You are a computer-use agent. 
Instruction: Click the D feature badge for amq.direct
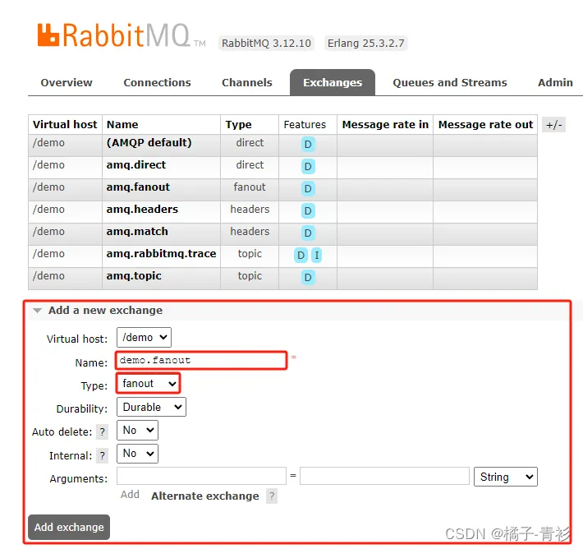308,166
